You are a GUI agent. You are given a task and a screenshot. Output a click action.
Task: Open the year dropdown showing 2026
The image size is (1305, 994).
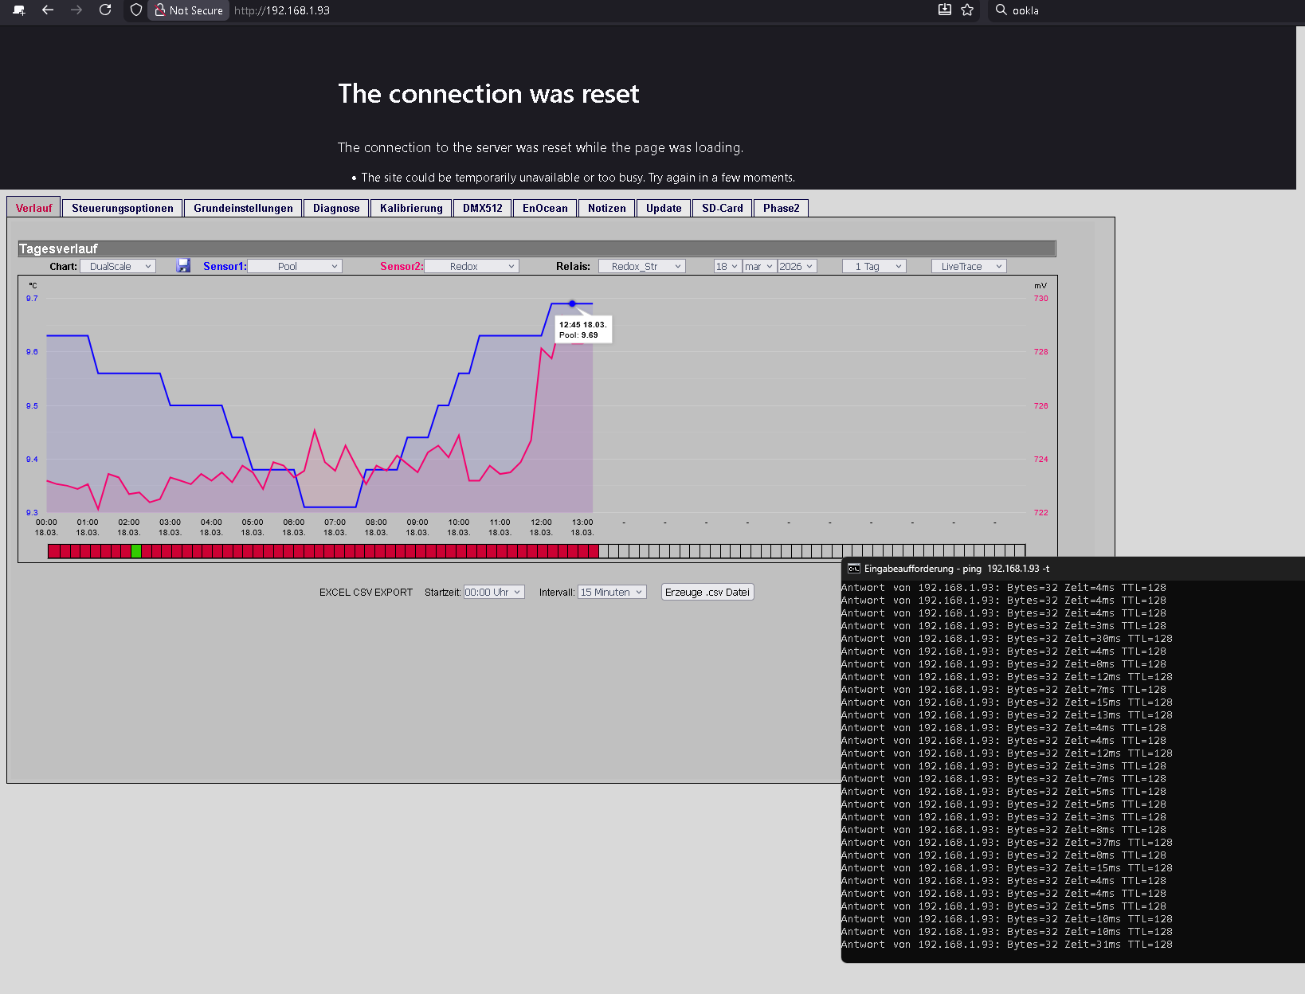point(797,266)
